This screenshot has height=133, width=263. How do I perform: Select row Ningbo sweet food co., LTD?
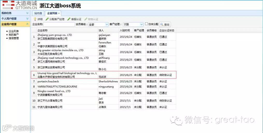pos(104,93)
